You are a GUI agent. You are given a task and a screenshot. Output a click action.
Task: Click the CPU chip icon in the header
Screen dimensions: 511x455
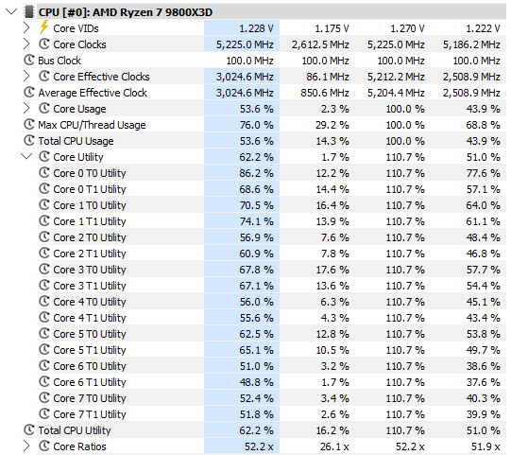click(29, 12)
